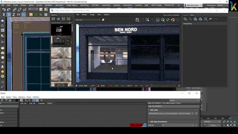Click the History load-image icon
The width and height of the screenshot is (238, 134).
click(x=64, y=19)
